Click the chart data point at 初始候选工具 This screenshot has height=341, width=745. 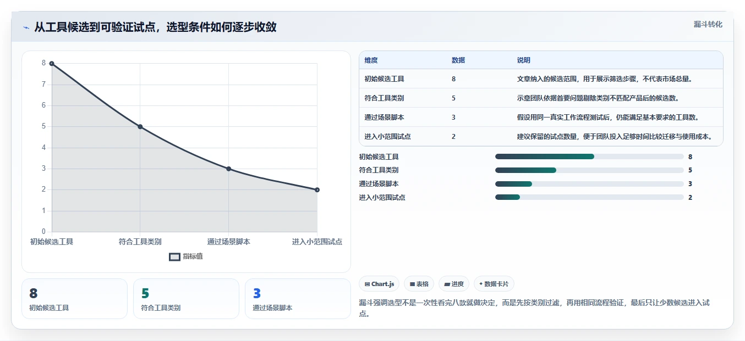(52, 63)
